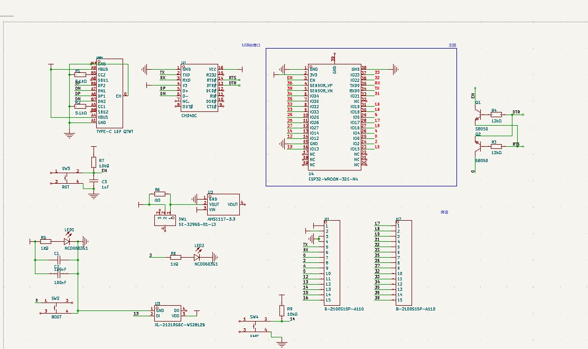588x349 pixels.
Task: Select resistor R4 12kΩ near DTR
Action: click(x=496, y=114)
